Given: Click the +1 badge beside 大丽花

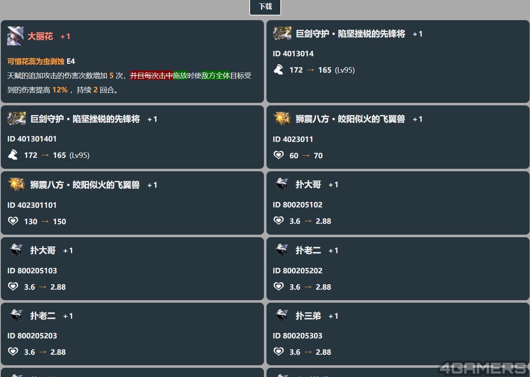Looking at the screenshot, I should (x=65, y=37).
